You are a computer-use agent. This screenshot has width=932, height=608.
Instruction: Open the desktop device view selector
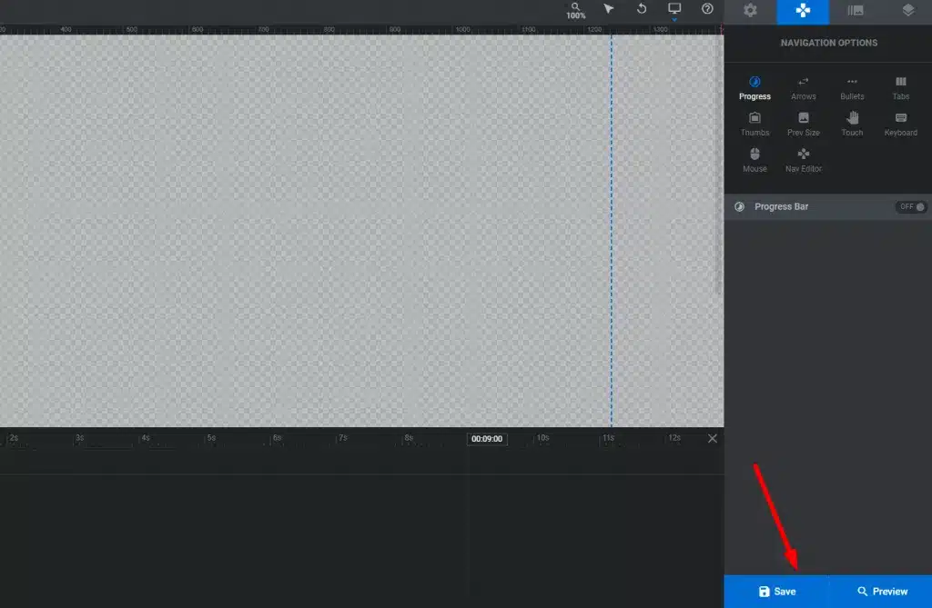[x=674, y=9]
